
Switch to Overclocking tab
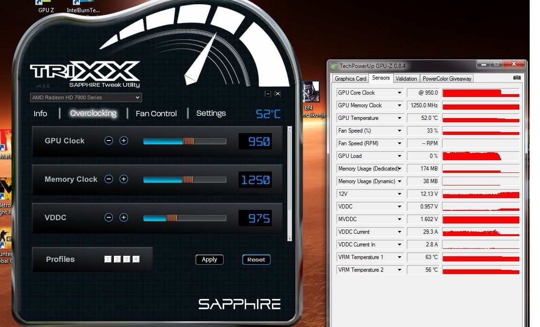click(93, 113)
